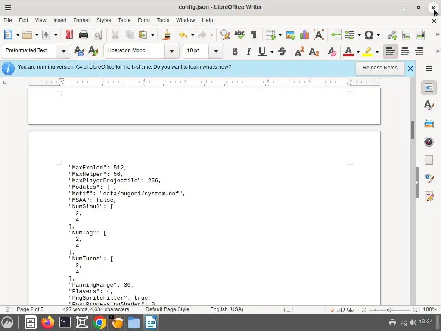
Task: Apply Superscript formatting icon
Action: point(299,52)
